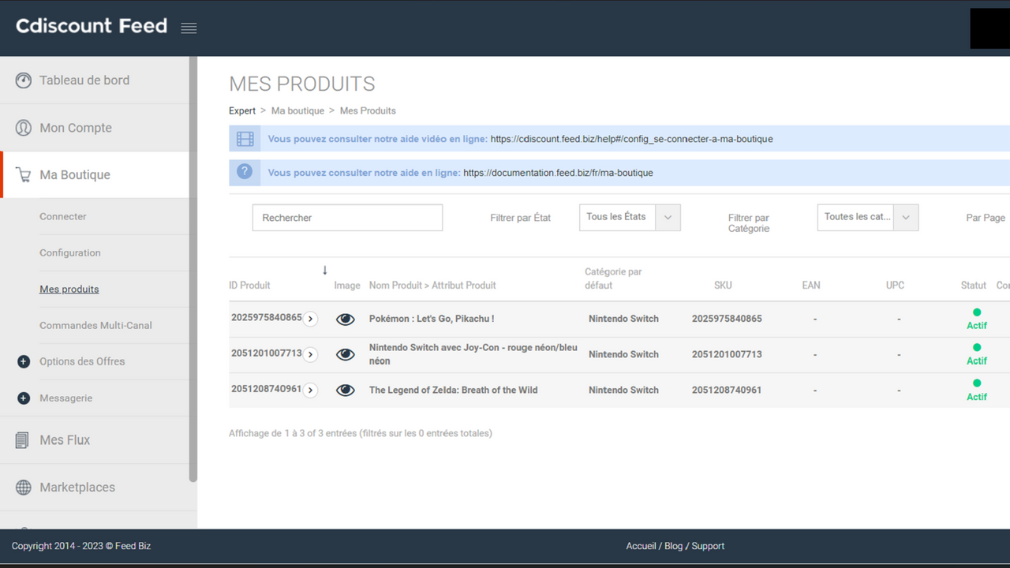Open the documentation.feed.biz help link
This screenshot has height=568, width=1010.
tap(558, 173)
